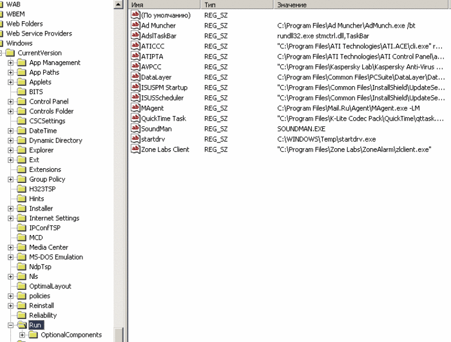
Task: Click the tree pane scroll up arrow
Action: point(119,5)
